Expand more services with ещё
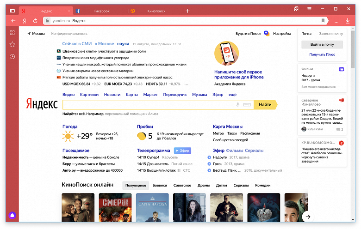This screenshot has height=229, width=361. pyautogui.click(x=232, y=95)
